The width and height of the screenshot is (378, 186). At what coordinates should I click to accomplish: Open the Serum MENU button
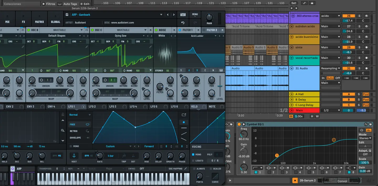coord(195,14)
